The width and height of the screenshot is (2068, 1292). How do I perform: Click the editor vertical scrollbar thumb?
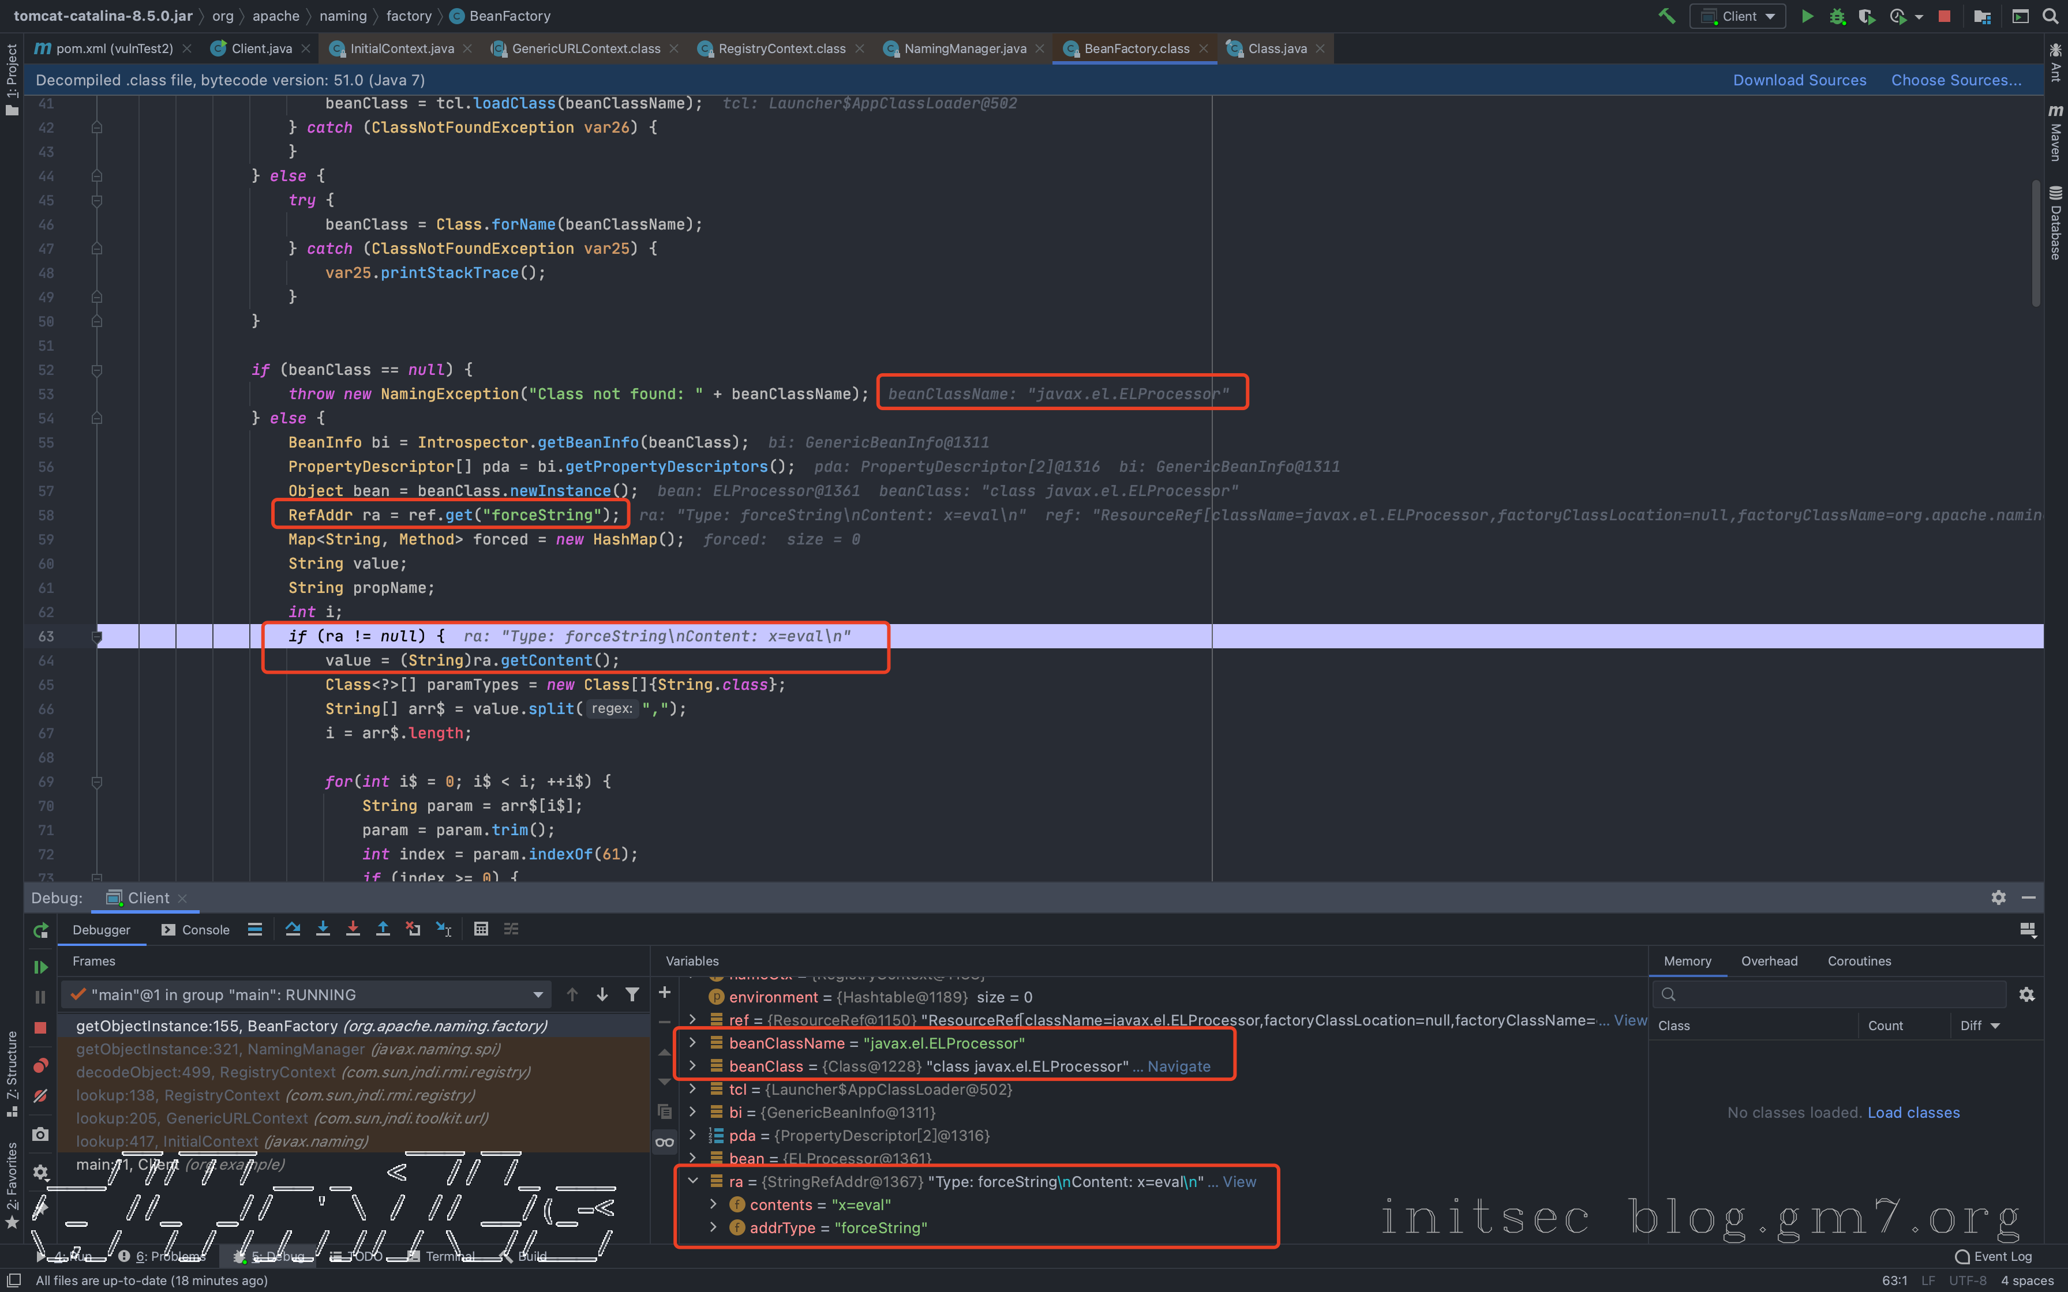[2036, 243]
